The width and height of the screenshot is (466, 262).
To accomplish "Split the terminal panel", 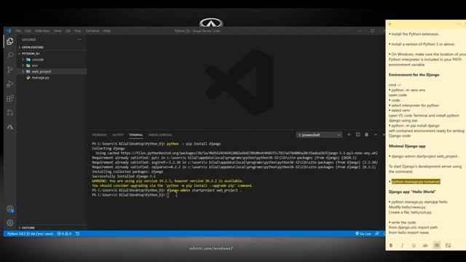I will tap(358, 135).
